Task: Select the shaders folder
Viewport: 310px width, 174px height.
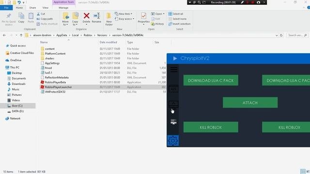Action: click(x=49, y=58)
